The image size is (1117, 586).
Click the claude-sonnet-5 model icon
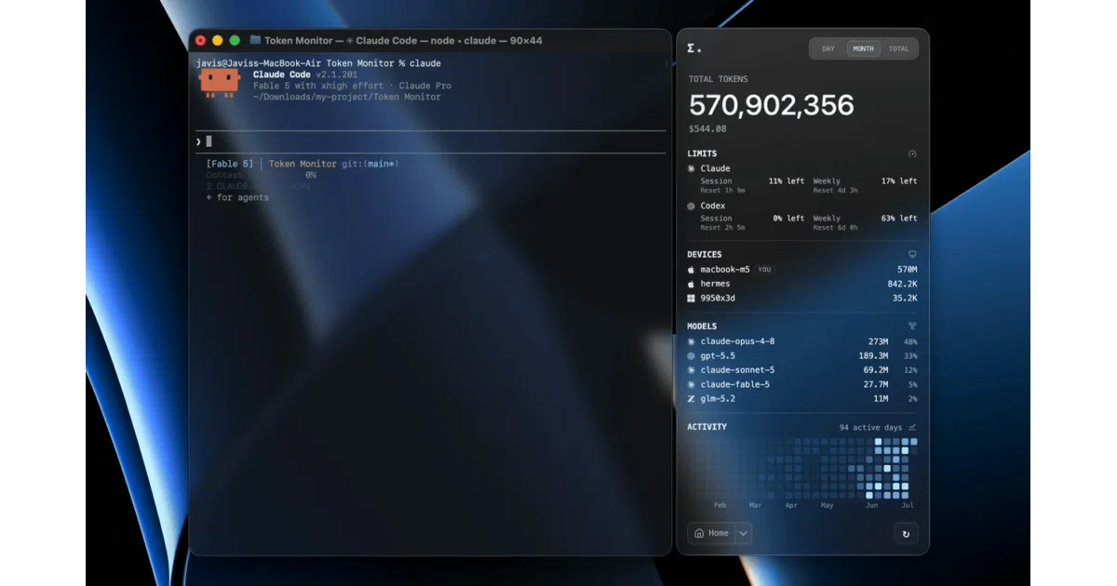click(x=691, y=370)
